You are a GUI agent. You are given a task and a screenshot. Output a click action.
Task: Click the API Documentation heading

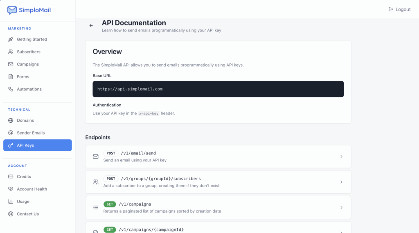coord(134,22)
